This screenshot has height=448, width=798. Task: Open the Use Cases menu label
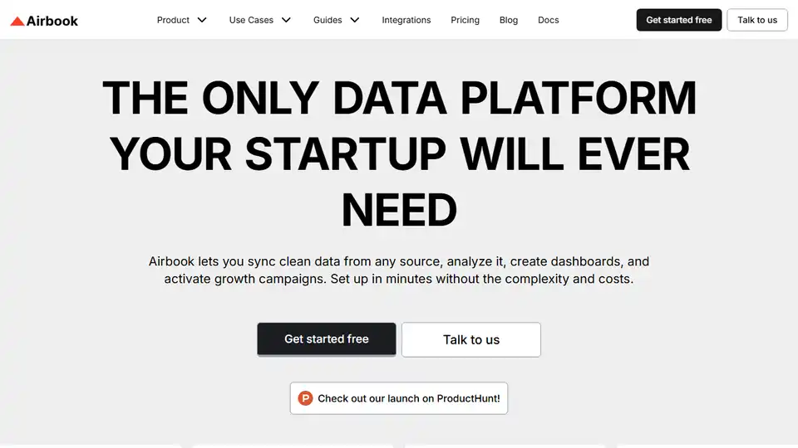coord(252,20)
